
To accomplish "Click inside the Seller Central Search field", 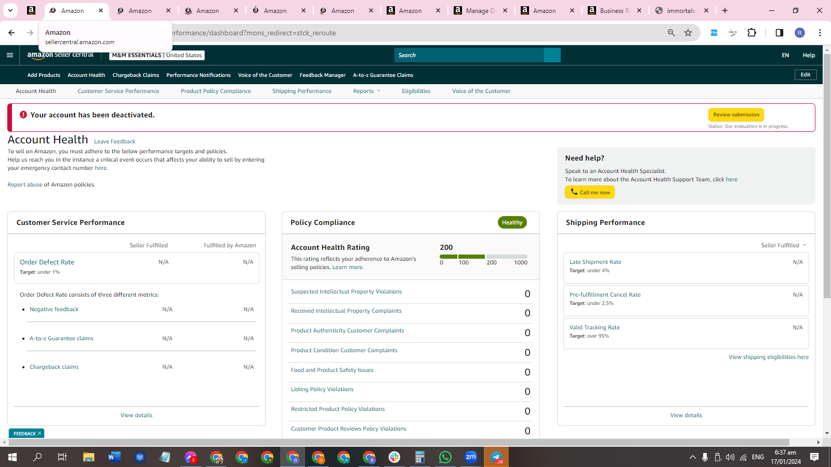I will [469, 55].
